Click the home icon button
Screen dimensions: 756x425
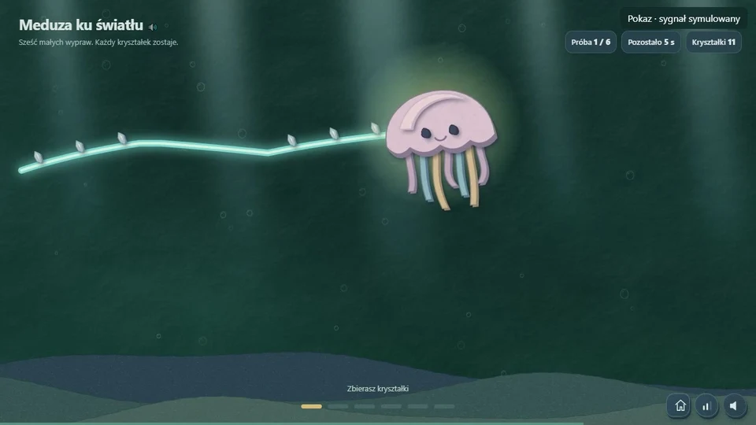point(680,406)
